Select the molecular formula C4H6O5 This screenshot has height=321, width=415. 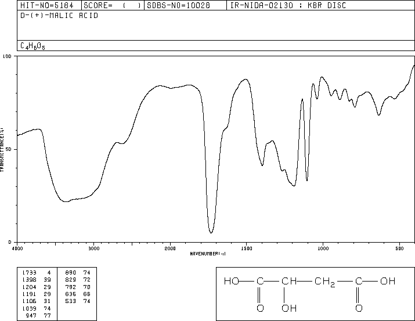(33, 46)
